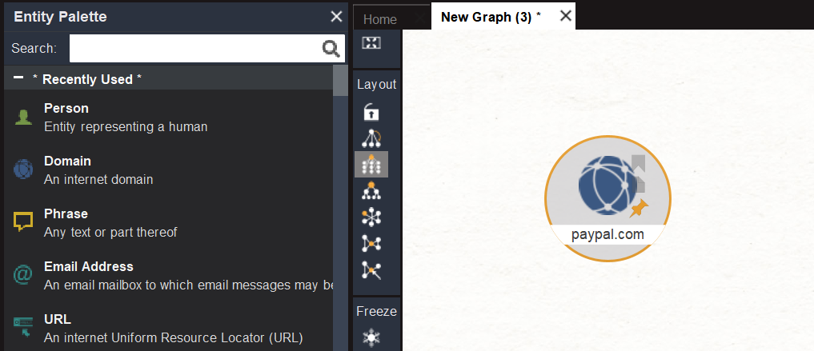Select the first tree layout icon under the lock
This screenshot has width=814, height=351.
pos(371,138)
